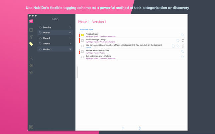Click the tag icon beside Learning
This screenshot has width=215, height=134.
point(40,27)
